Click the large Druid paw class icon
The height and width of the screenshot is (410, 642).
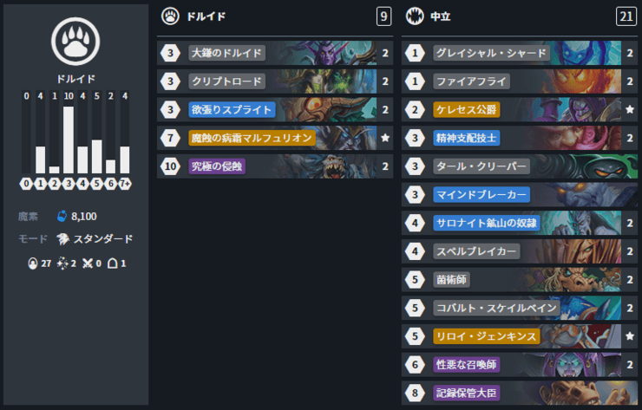[75, 42]
